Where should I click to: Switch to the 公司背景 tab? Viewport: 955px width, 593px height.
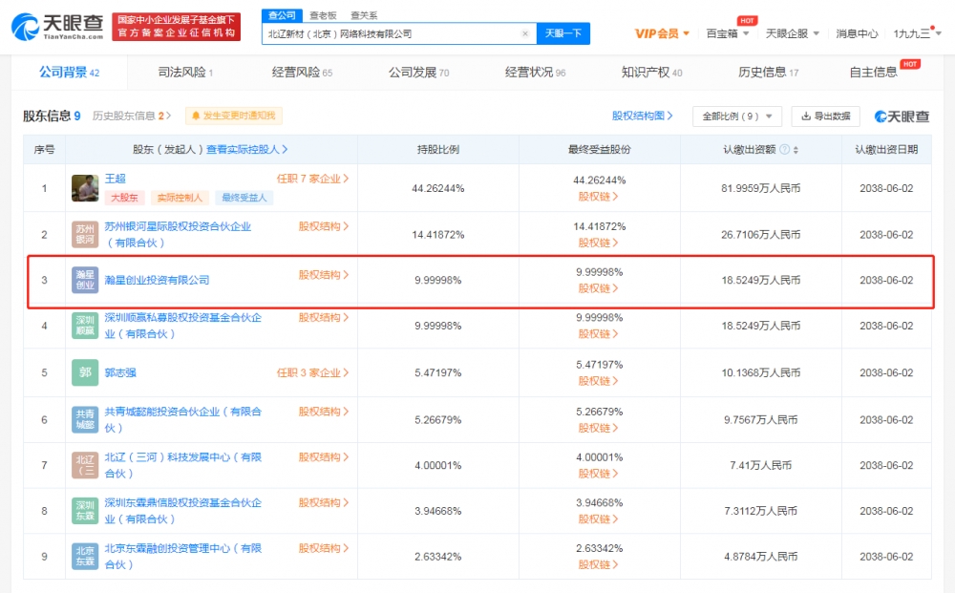pyautogui.click(x=69, y=73)
